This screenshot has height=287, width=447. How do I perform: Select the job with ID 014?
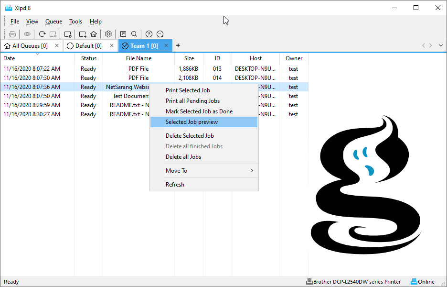tap(154, 77)
